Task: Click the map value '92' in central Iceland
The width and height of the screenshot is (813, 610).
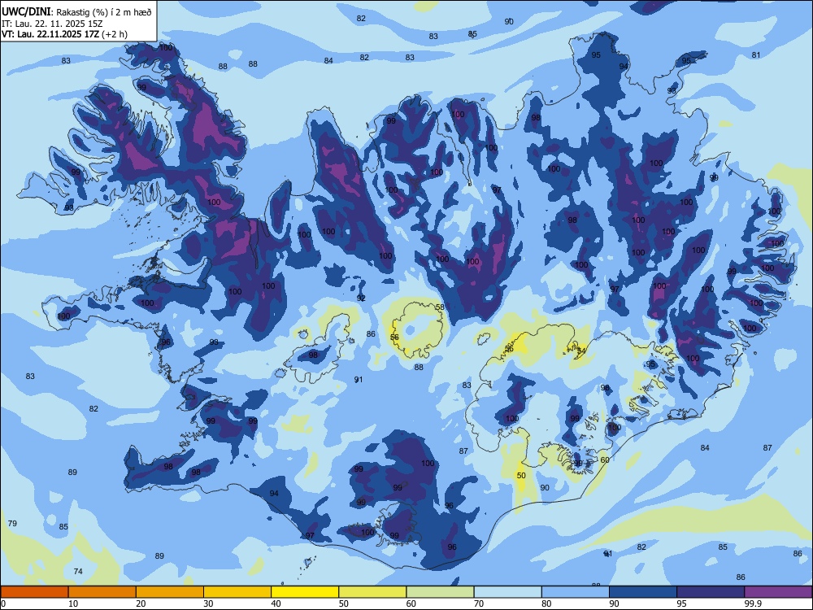Action: click(x=361, y=298)
